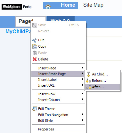Expand the Edit Top Navigation submenu arrow

82,114
